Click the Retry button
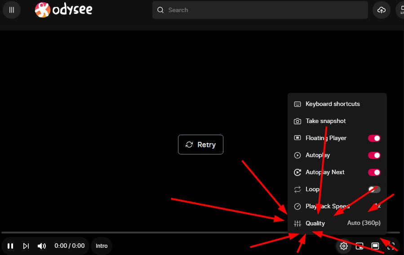Viewport: 404px width, 255px height. click(200, 145)
